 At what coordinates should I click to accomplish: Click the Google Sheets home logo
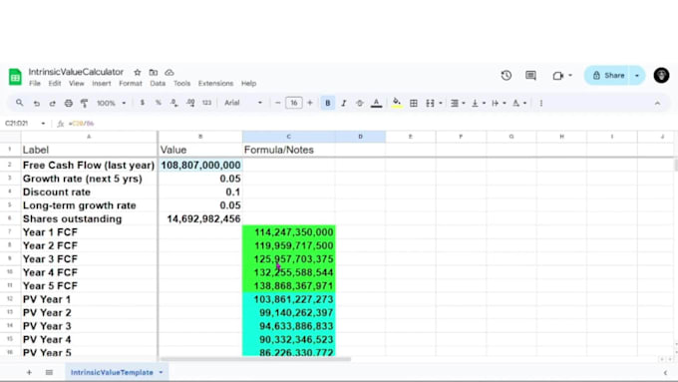[15, 77]
